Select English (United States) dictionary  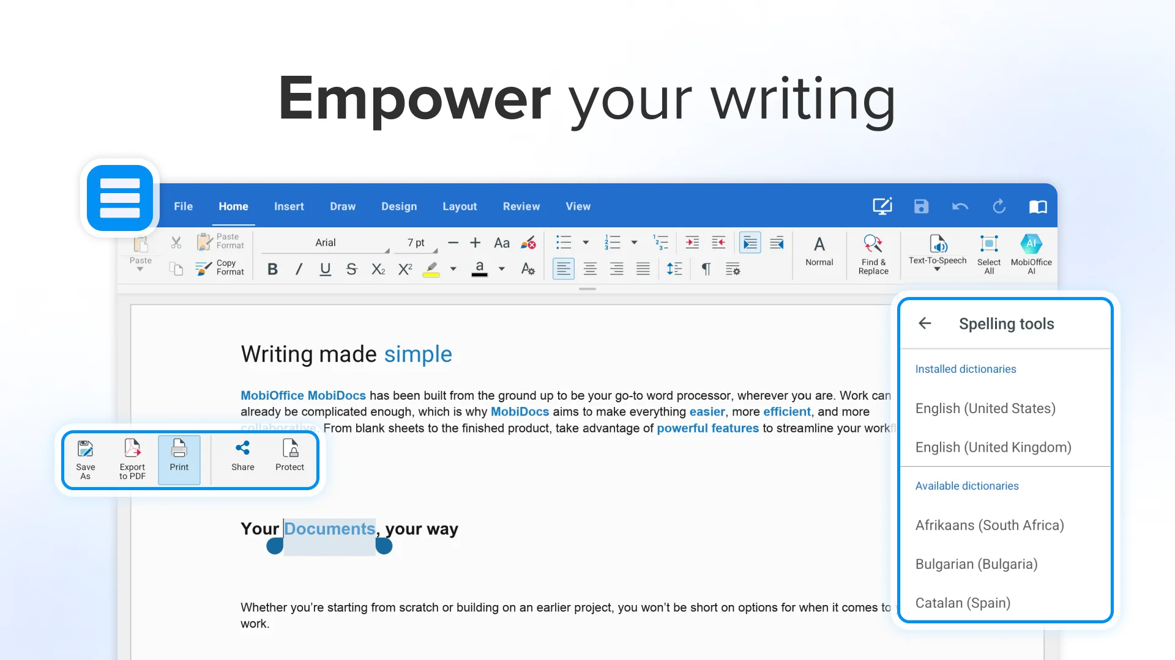pos(1005,408)
